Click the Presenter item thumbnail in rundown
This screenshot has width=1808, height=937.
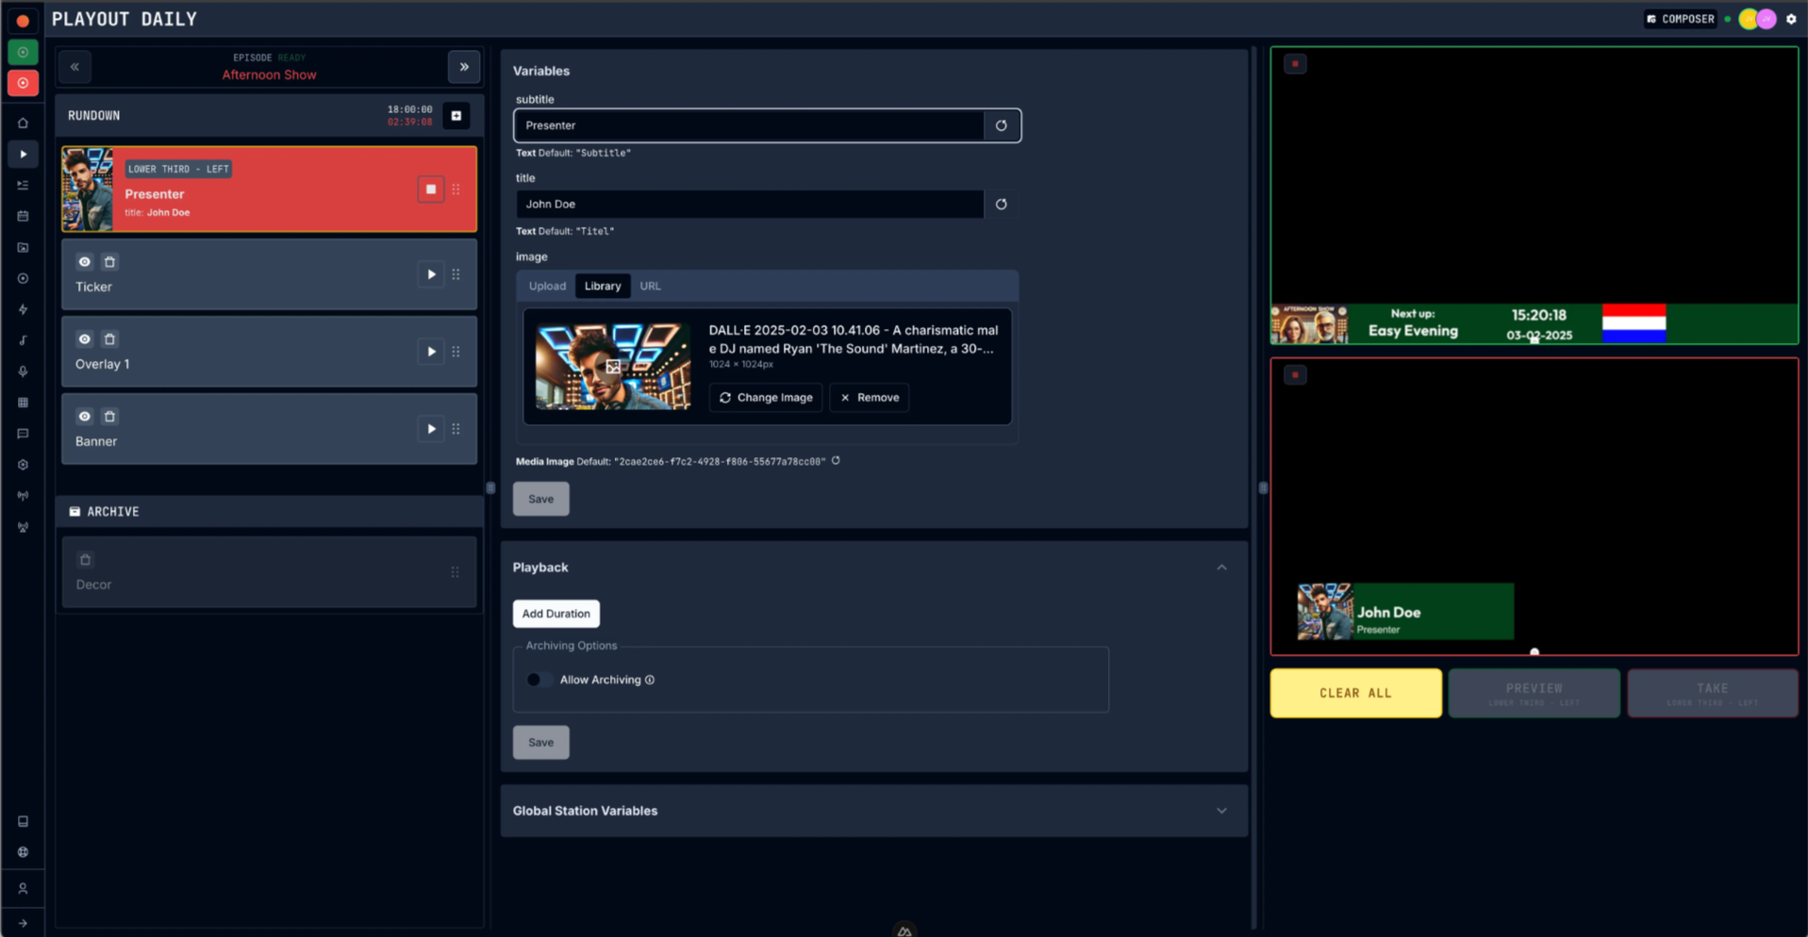(x=88, y=189)
